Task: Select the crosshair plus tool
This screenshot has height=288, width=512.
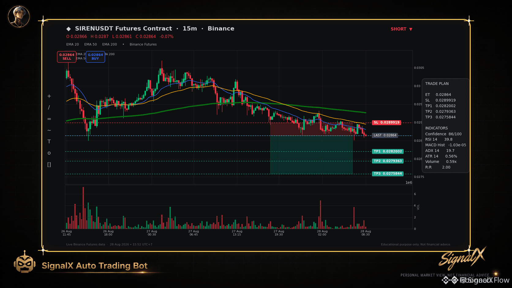Action: click(49, 96)
